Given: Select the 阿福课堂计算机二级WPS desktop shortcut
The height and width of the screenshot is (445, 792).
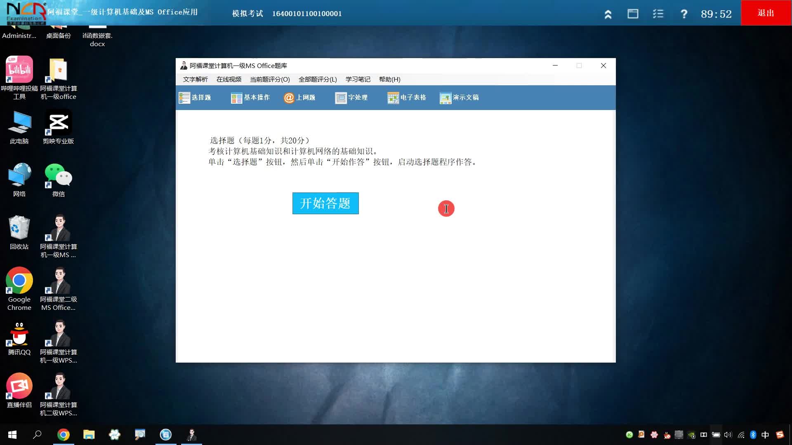Looking at the screenshot, I should (59, 394).
